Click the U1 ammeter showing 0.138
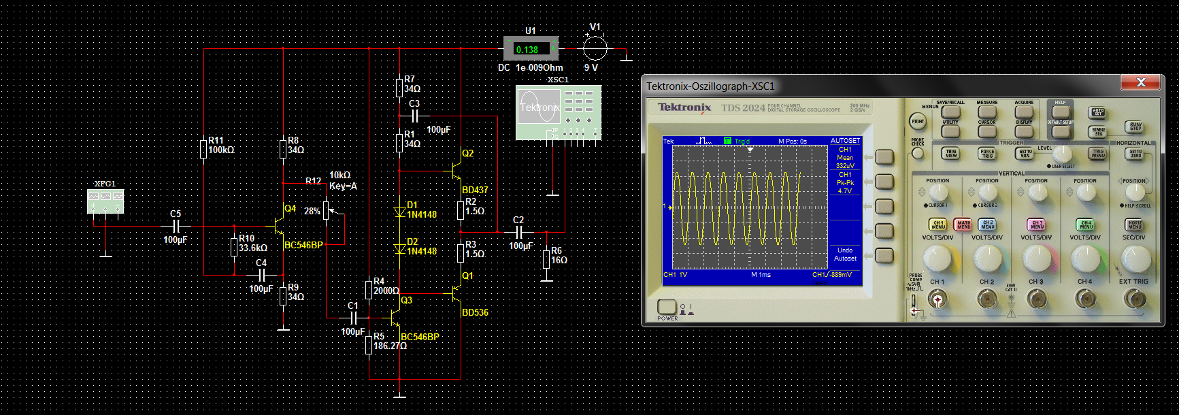This screenshot has width=1179, height=415. 531,49
